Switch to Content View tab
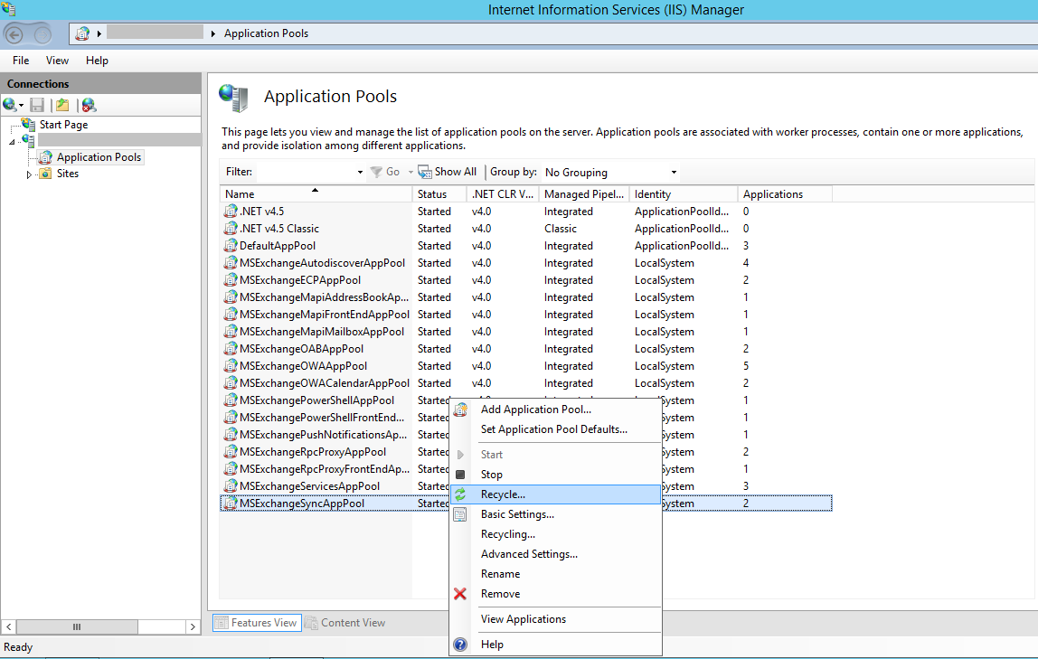Viewport: 1038px width, 659px height. tap(345, 623)
